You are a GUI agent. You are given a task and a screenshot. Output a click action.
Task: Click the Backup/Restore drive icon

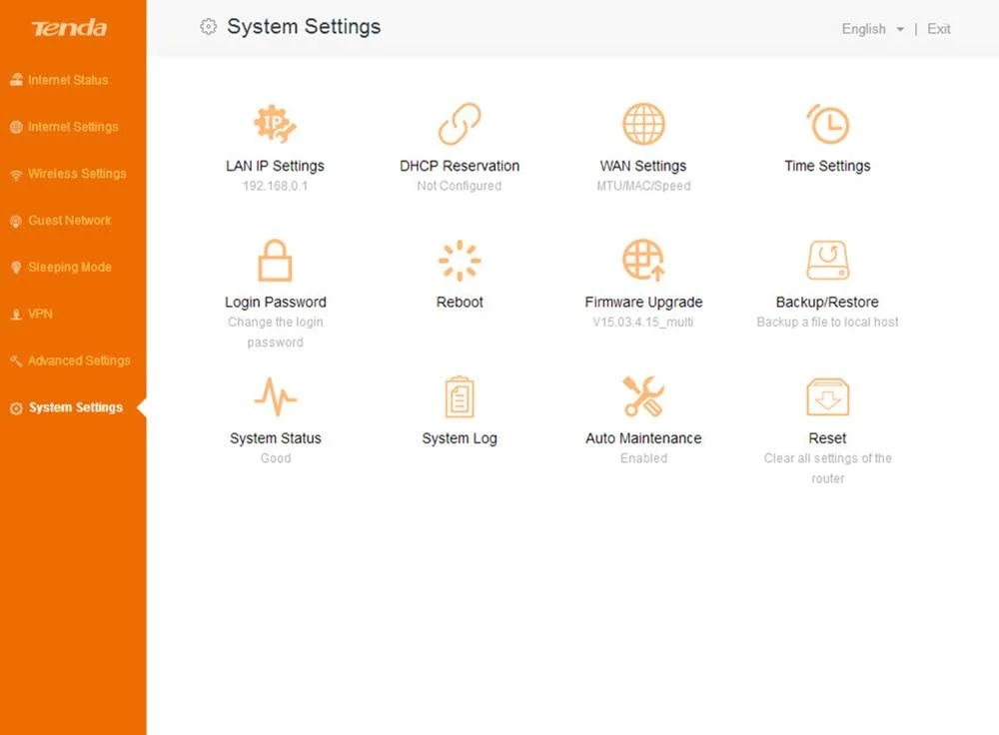(827, 261)
